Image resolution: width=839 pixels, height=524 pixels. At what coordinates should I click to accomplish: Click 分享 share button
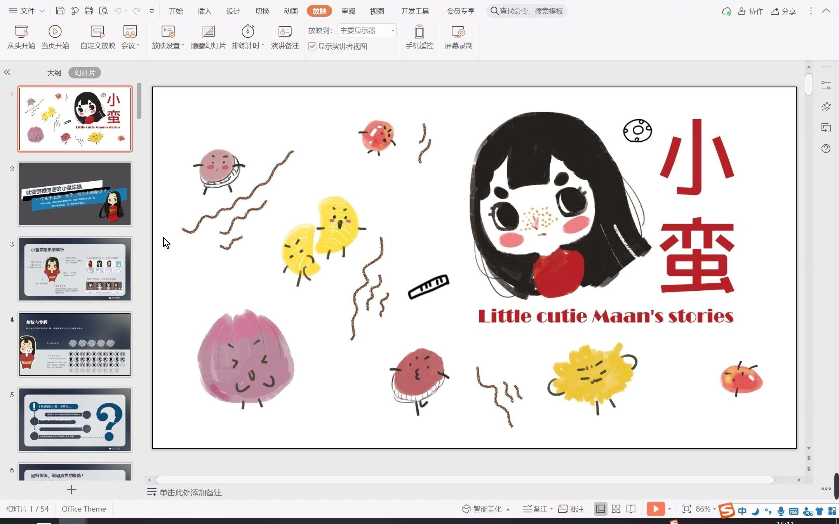click(783, 11)
